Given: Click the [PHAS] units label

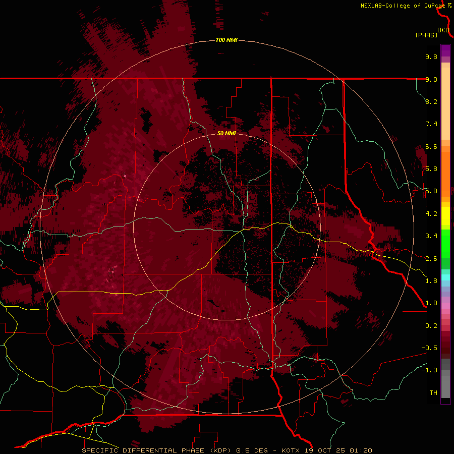Looking at the screenshot, I should coord(426,35).
